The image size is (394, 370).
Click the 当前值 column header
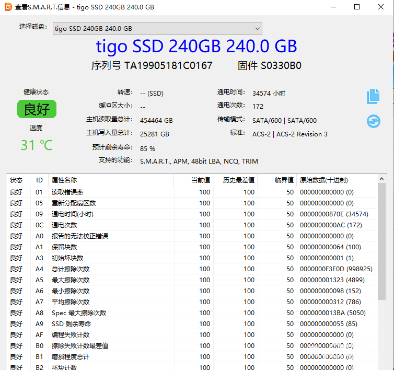click(200, 180)
